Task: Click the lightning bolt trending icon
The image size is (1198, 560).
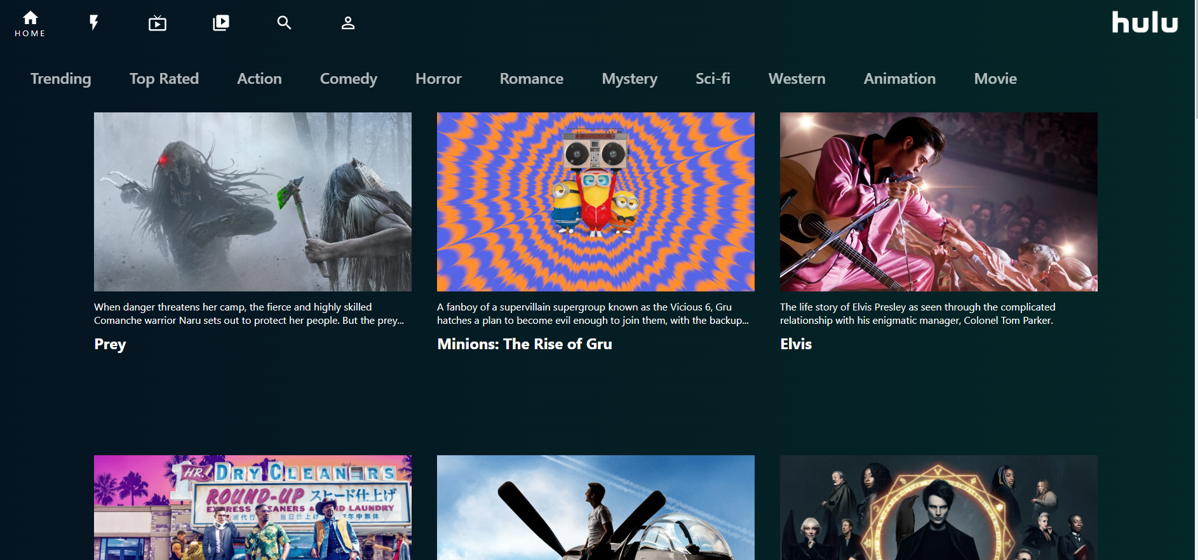Action: [x=94, y=23]
